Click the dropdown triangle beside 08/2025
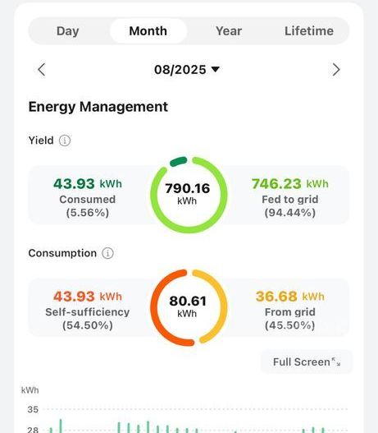Image resolution: width=378 pixels, height=433 pixels. point(216,69)
